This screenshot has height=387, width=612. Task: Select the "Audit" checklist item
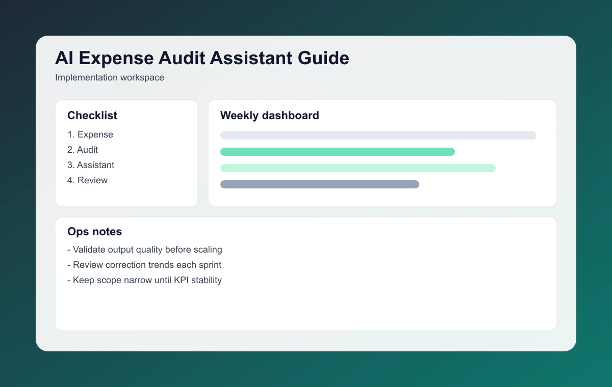pyautogui.click(x=83, y=150)
